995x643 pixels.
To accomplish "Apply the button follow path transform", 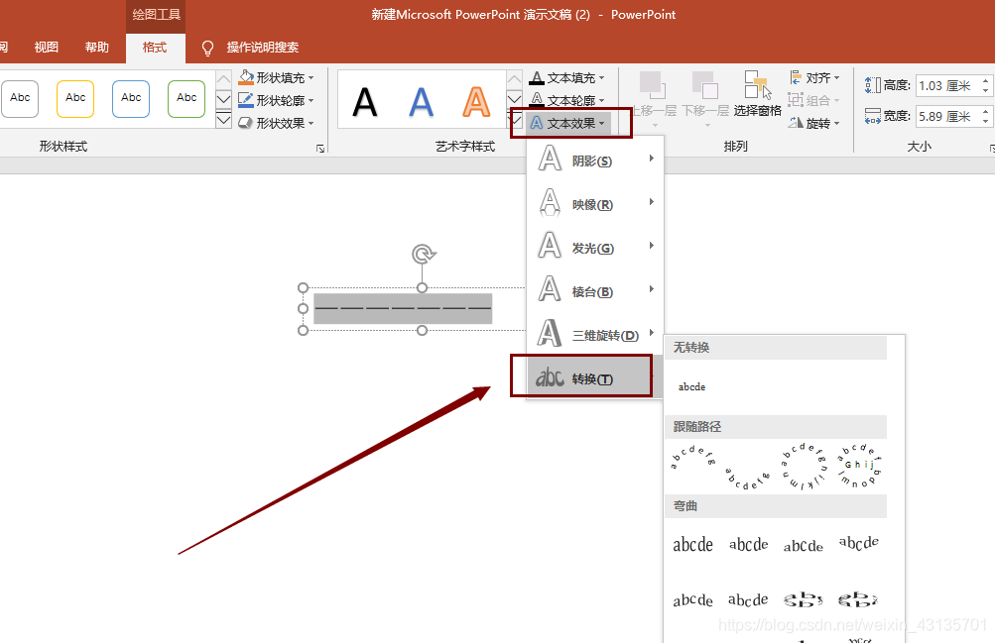I will [x=859, y=466].
